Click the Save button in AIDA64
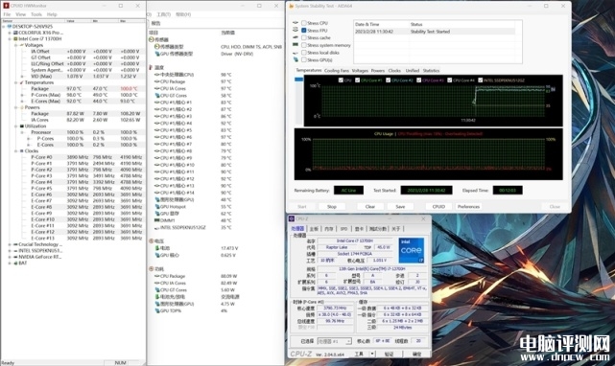 (x=400, y=207)
